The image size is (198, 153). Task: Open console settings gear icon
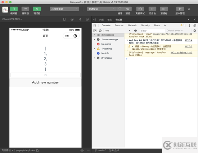[x=195, y=31]
